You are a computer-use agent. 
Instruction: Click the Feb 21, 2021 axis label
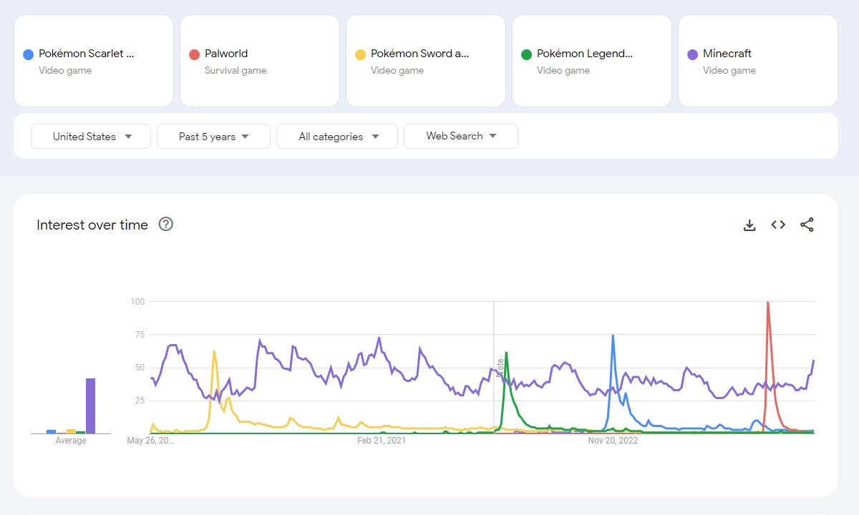point(382,441)
